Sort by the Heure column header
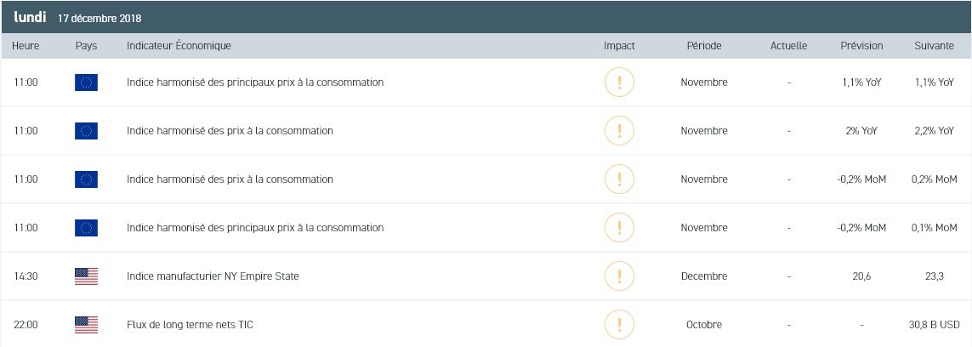Screen dimensions: 972x347 point(26,46)
